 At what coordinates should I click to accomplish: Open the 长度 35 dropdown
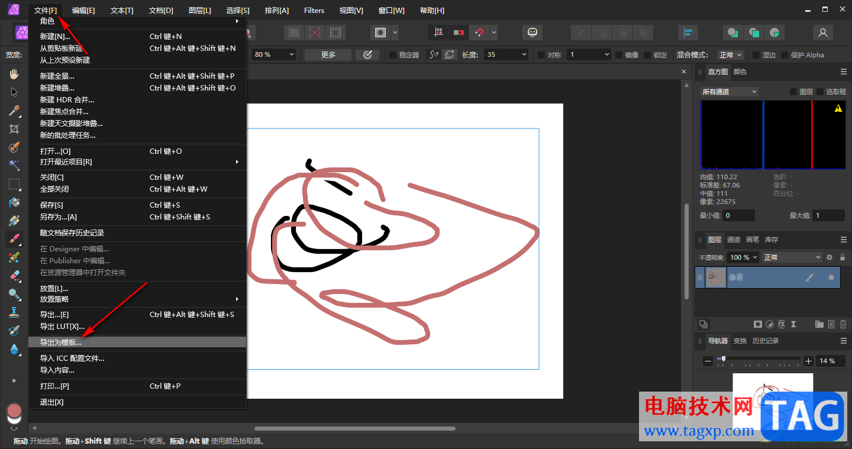(506, 54)
